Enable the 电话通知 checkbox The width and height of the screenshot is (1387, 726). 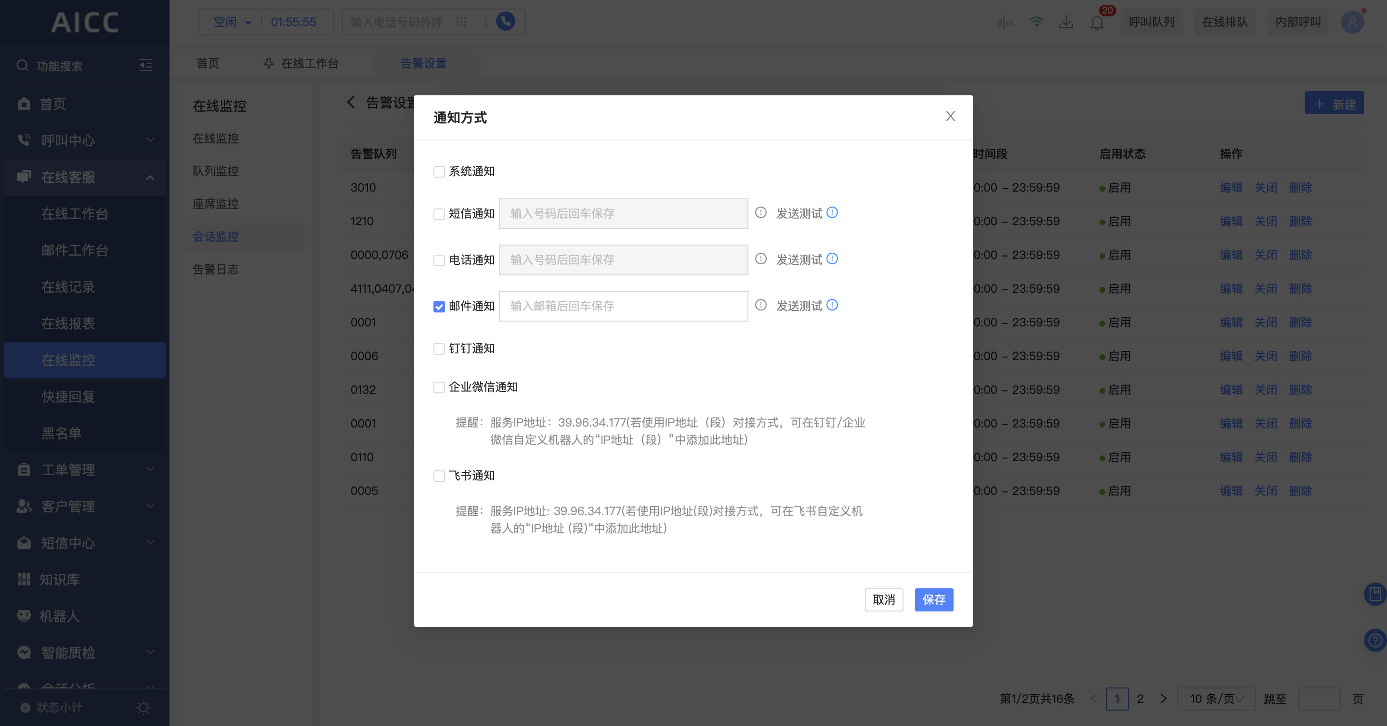pyautogui.click(x=439, y=260)
